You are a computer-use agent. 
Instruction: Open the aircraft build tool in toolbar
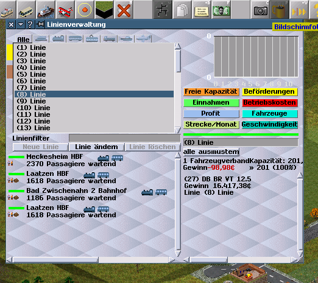[x=65, y=10]
